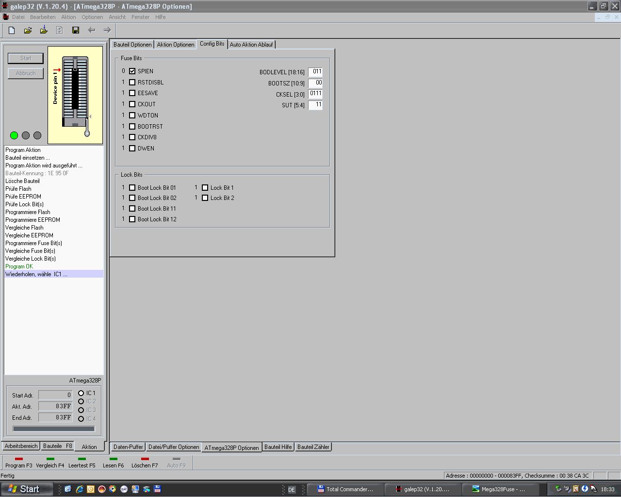This screenshot has height=497, width=621.
Task: Switch to Bauteil Optionen tab
Action: pos(132,45)
